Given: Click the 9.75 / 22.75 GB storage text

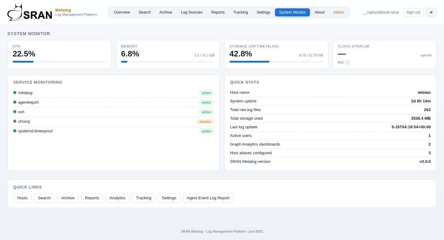Looking at the screenshot, I should 311,55.
